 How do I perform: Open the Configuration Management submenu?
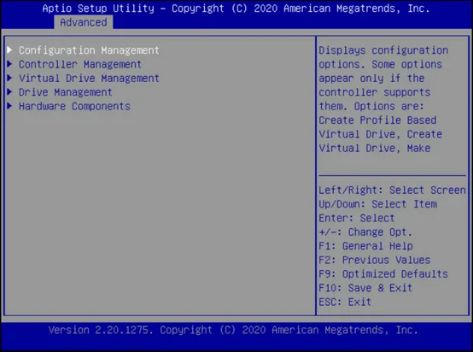pos(89,50)
